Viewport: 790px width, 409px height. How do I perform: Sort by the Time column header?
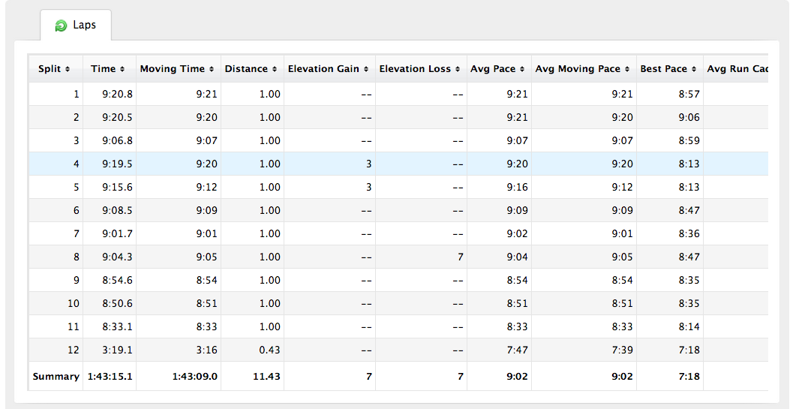pyautogui.click(x=108, y=69)
